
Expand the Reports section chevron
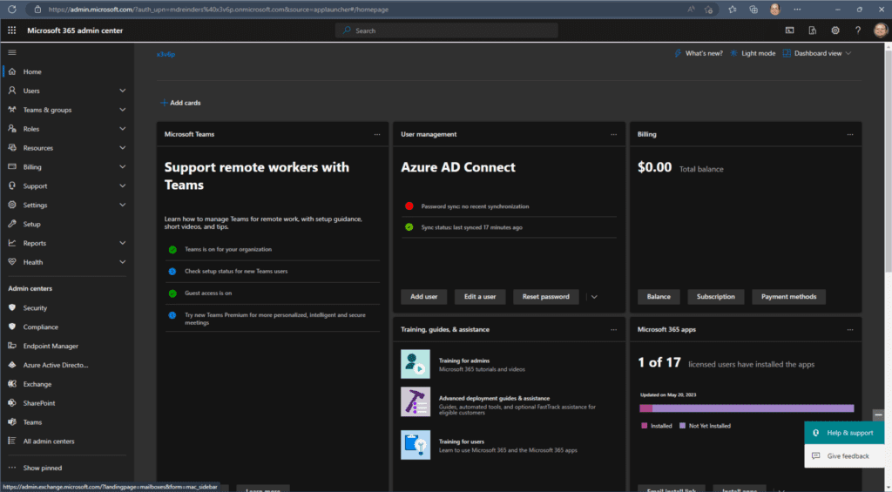coord(122,243)
